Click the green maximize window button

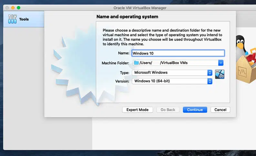click(x=19, y=8)
